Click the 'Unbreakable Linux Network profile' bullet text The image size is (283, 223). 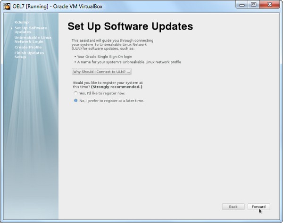click(x=129, y=62)
